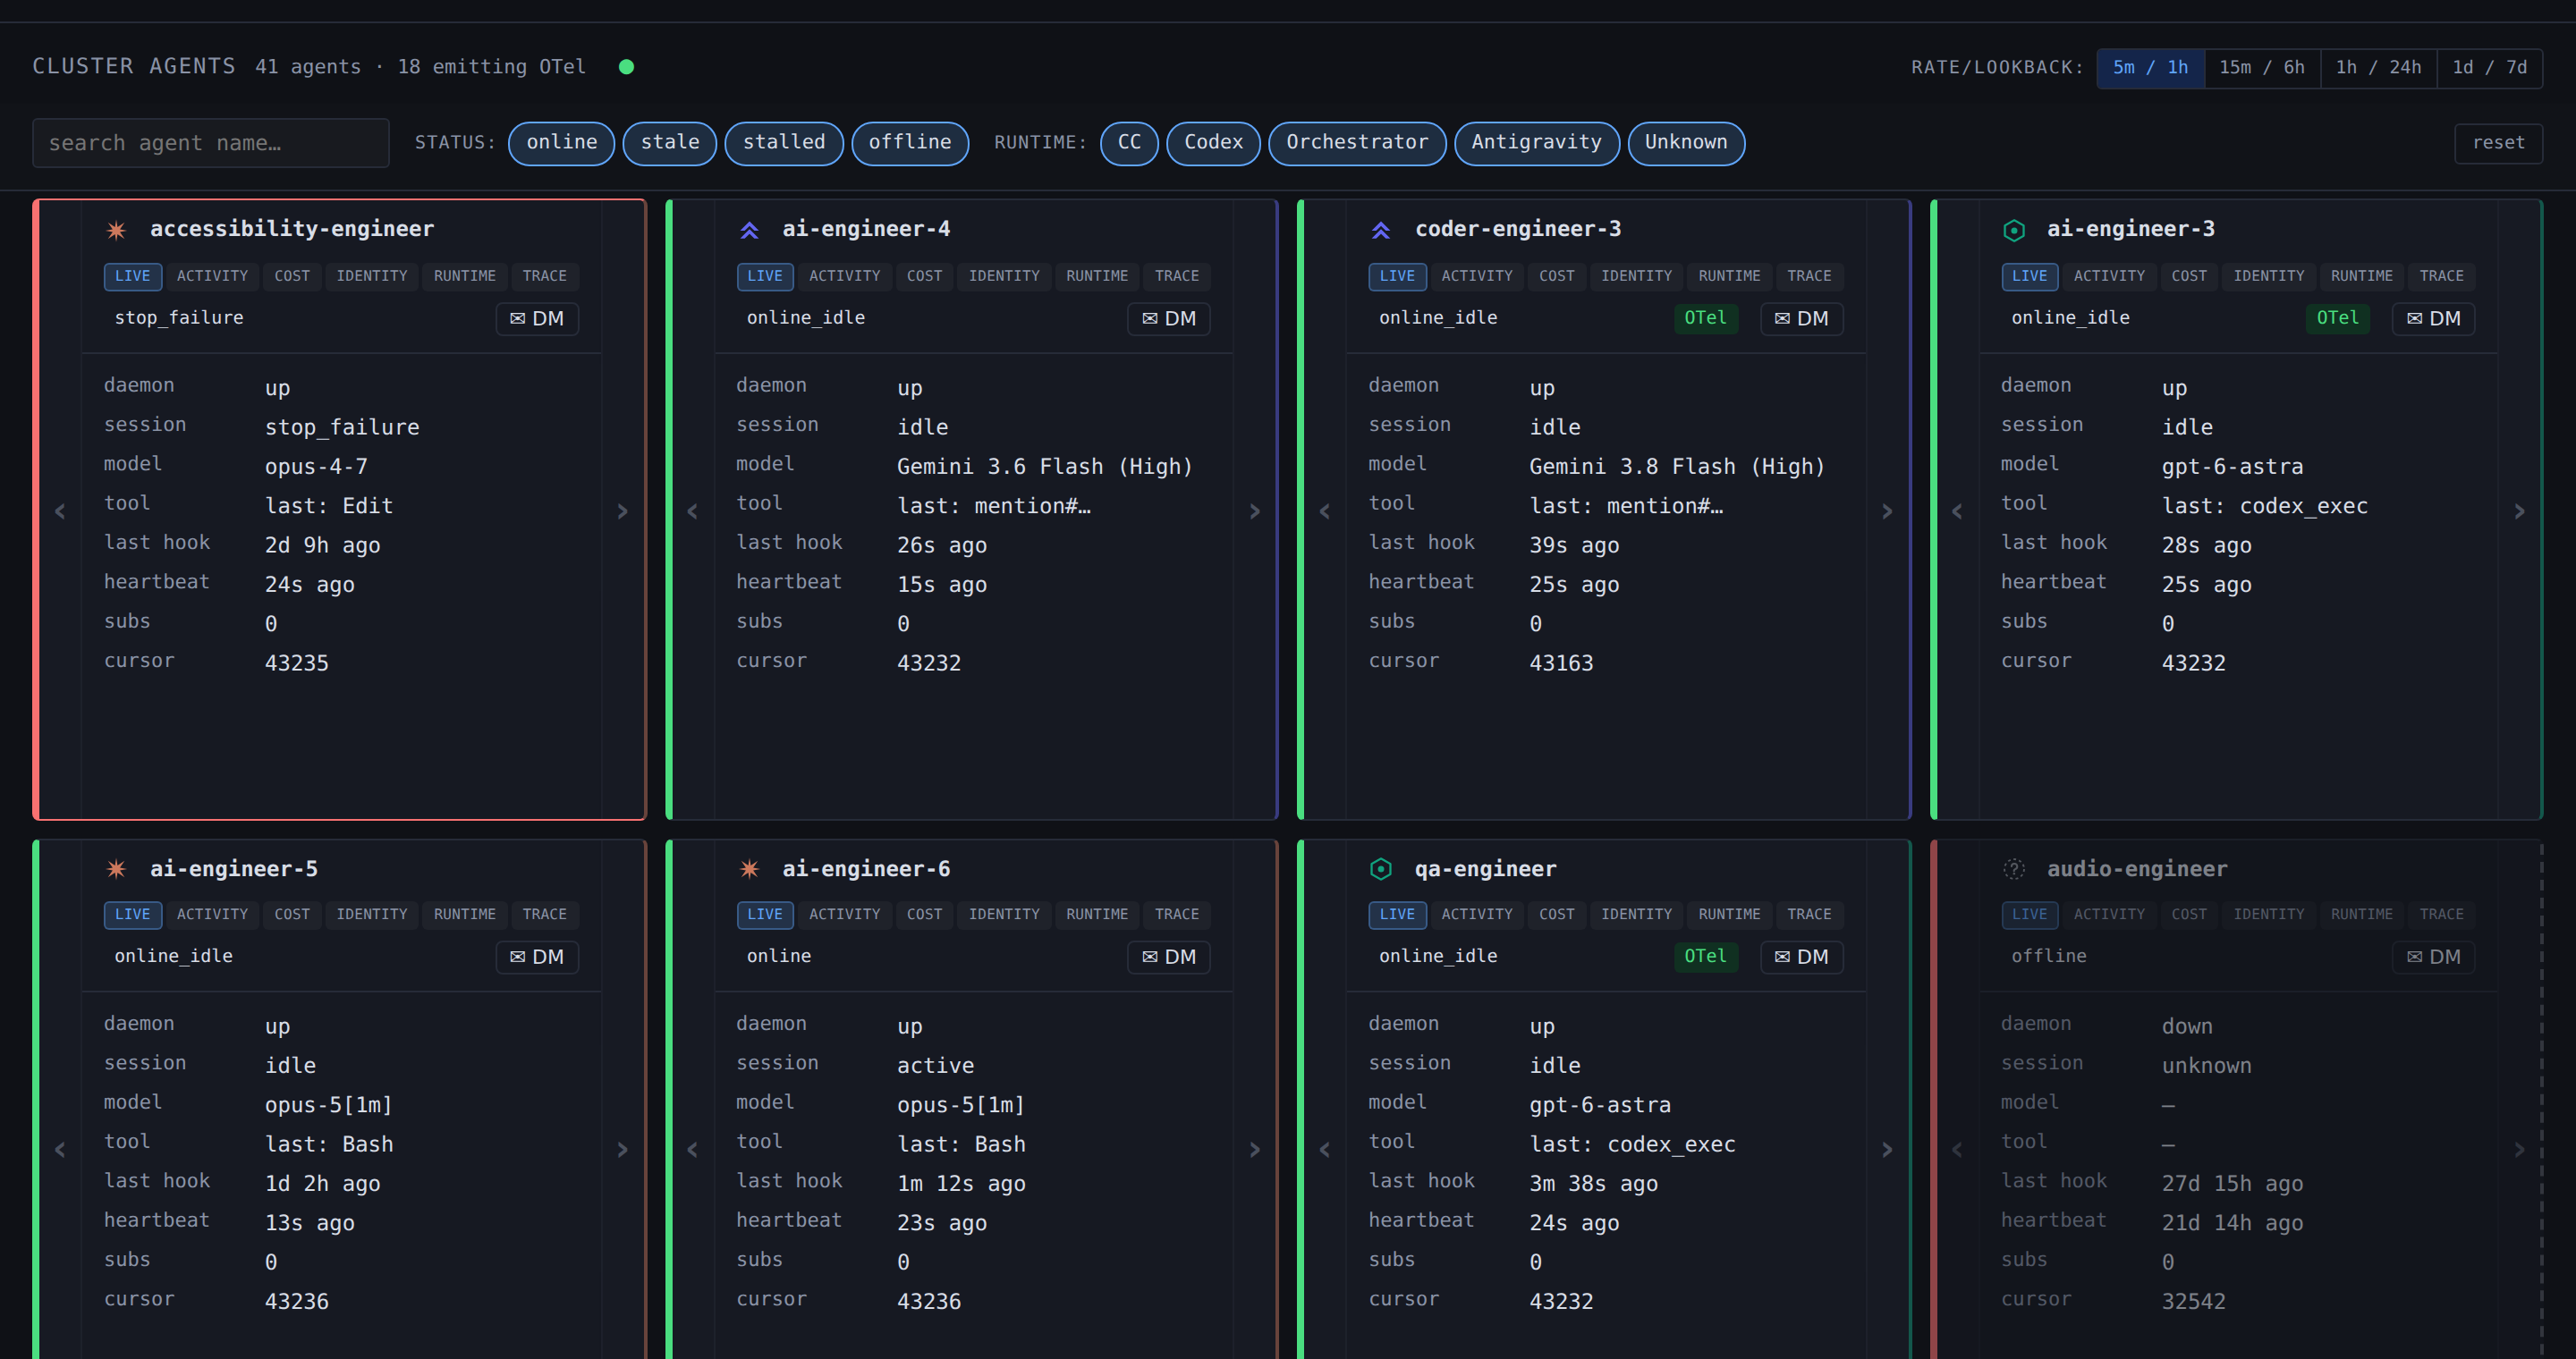Viewport: 2576px width, 1359px height.
Task: Open ACTIVITY tab on accessibility-engineer card
Action: point(212,275)
